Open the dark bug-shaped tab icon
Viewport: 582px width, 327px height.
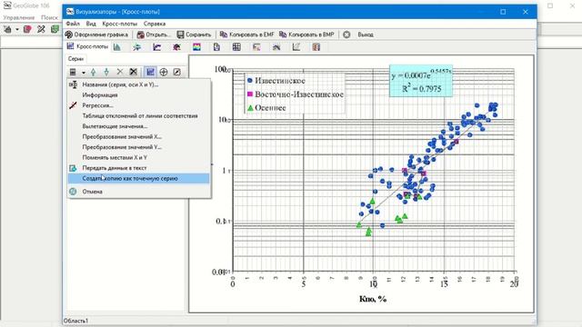click(176, 47)
